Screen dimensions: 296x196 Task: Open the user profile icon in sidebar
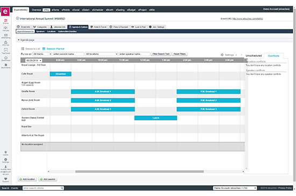(x=6, y=166)
